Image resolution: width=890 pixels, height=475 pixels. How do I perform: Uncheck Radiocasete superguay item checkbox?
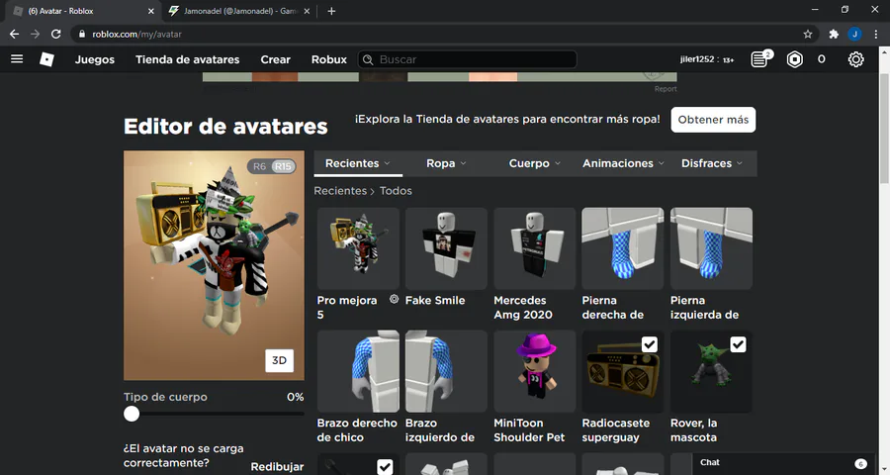(x=650, y=344)
